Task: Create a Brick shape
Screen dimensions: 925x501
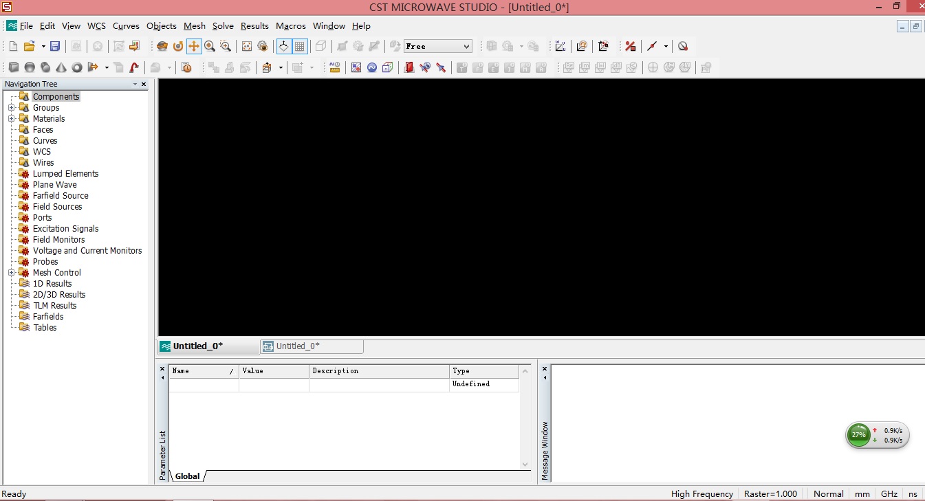Action: [14, 67]
